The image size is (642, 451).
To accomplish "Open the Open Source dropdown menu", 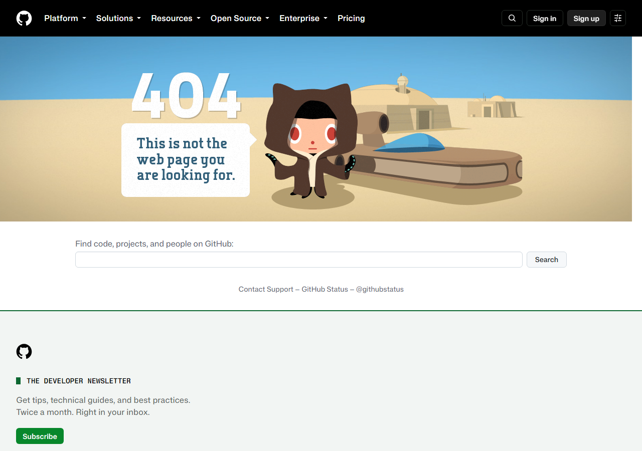I will click(x=240, y=18).
